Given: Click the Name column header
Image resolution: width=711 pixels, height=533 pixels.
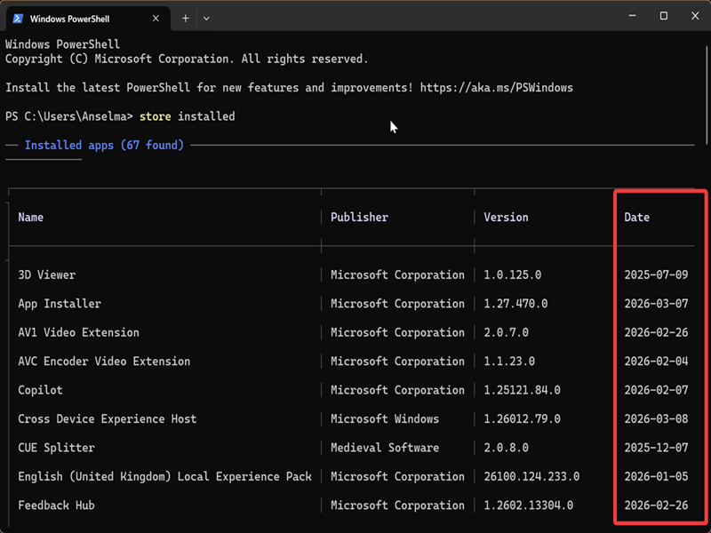Looking at the screenshot, I should (30, 217).
